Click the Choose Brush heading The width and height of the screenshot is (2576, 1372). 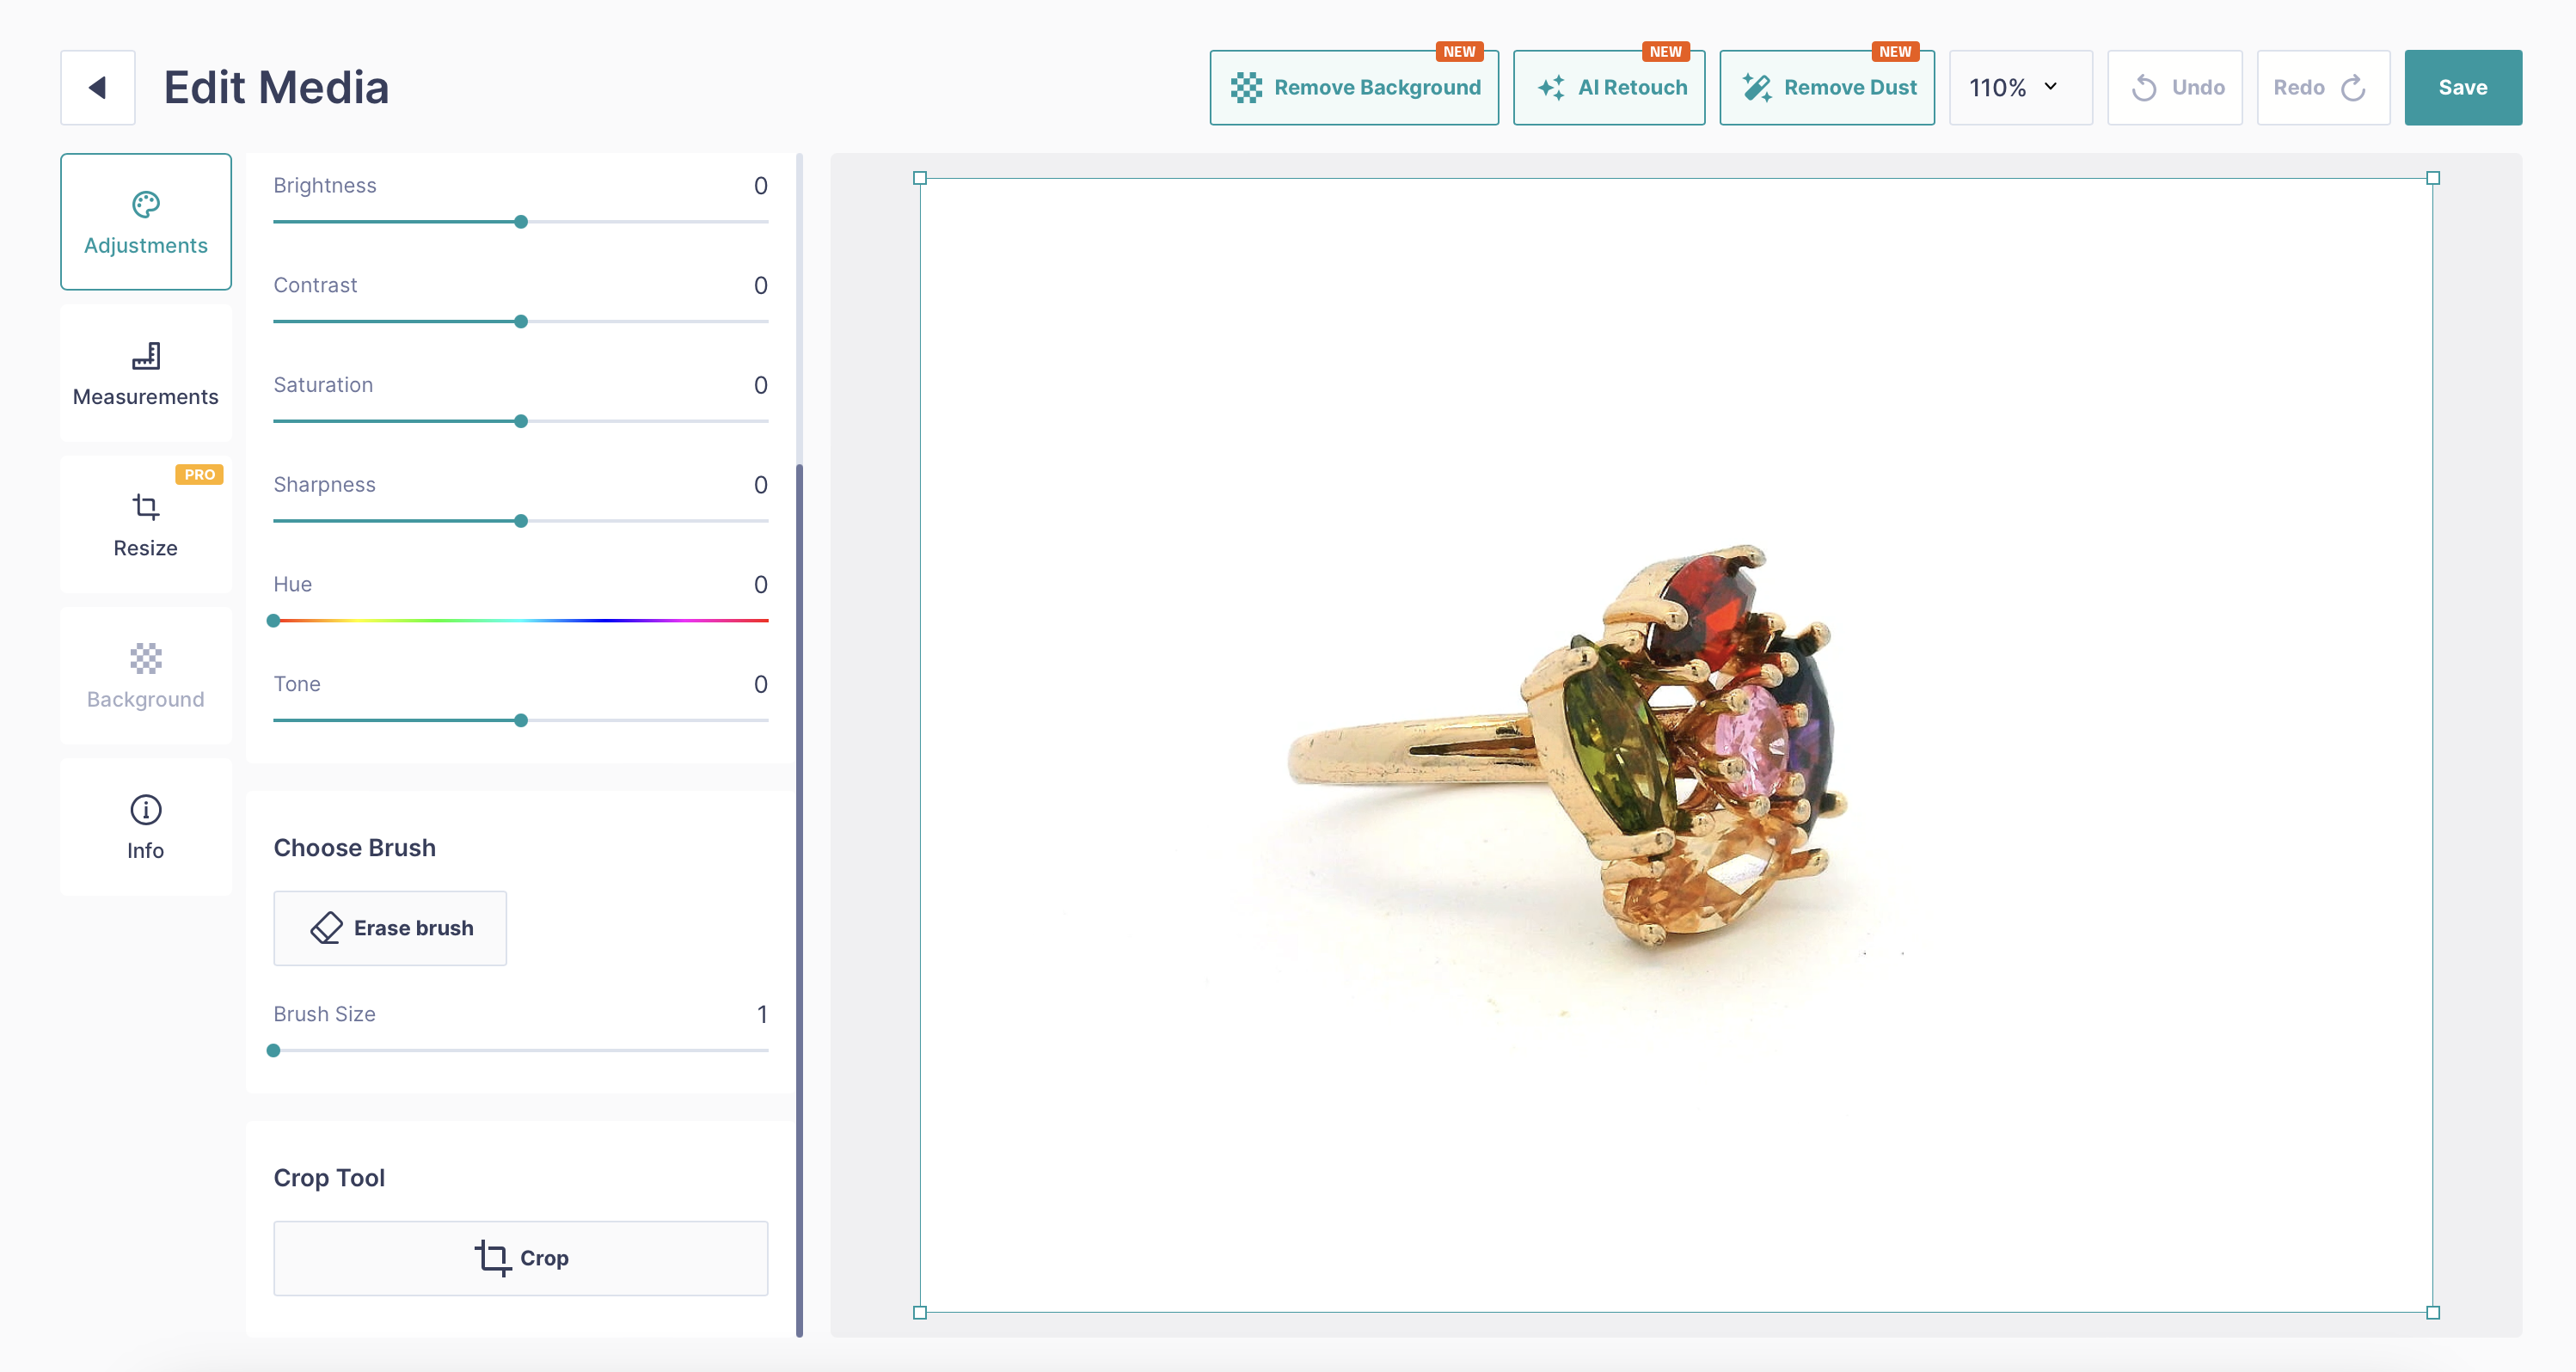[355, 848]
